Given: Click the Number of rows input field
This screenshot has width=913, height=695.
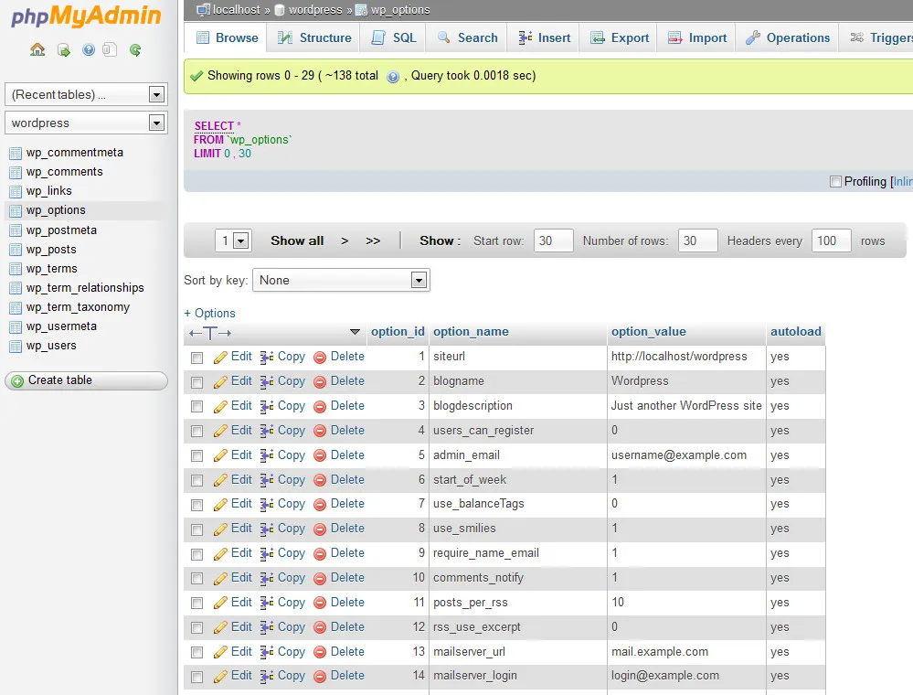Looking at the screenshot, I should pos(697,241).
